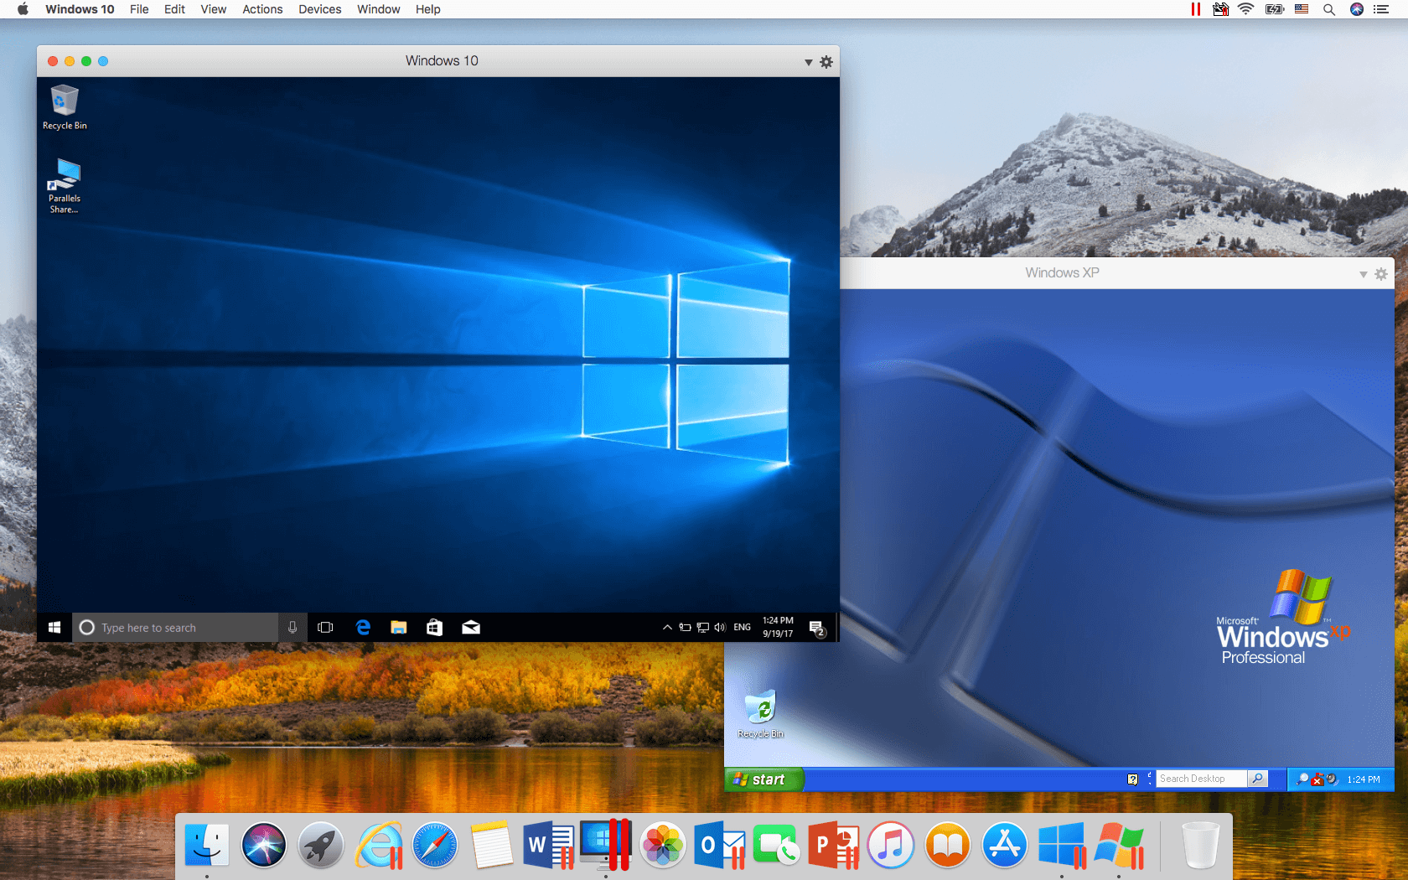Open the Windows 10 Start menu
This screenshot has height=880, width=1408.
tap(54, 627)
